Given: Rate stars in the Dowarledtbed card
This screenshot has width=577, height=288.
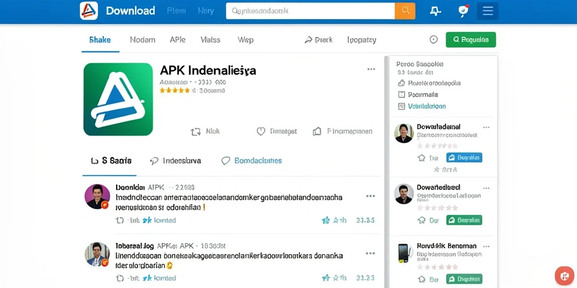Looking at the screenshot, I should click(x=437, y=208).
